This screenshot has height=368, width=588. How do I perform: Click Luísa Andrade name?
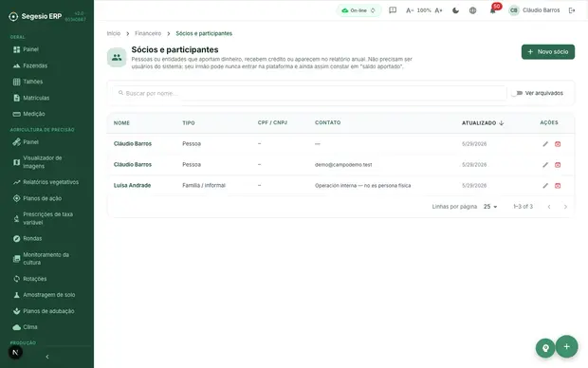pos(132,185)
